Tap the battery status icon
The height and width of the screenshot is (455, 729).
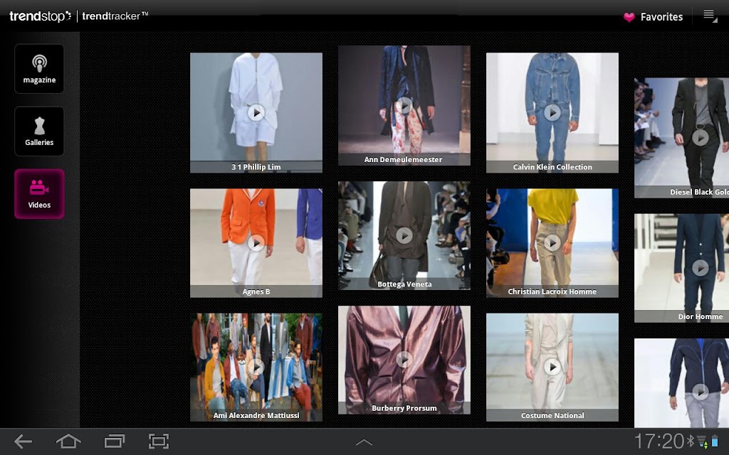[715, 441]
